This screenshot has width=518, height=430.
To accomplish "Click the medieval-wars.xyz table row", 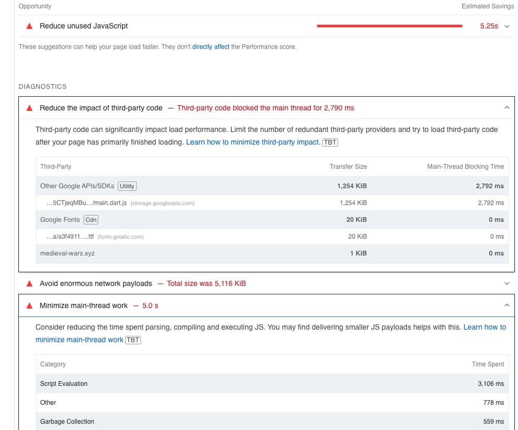I will tap(272, 253).
